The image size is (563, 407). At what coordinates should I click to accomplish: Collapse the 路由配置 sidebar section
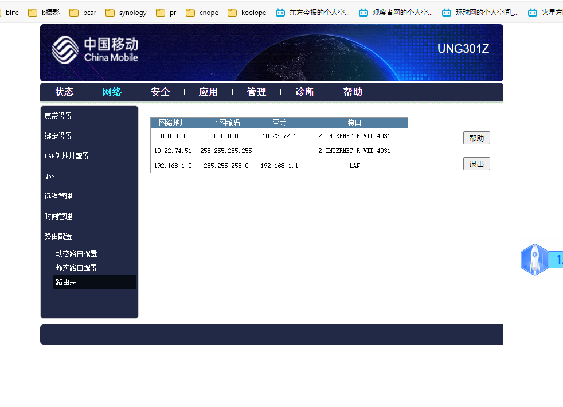point(58,236)
